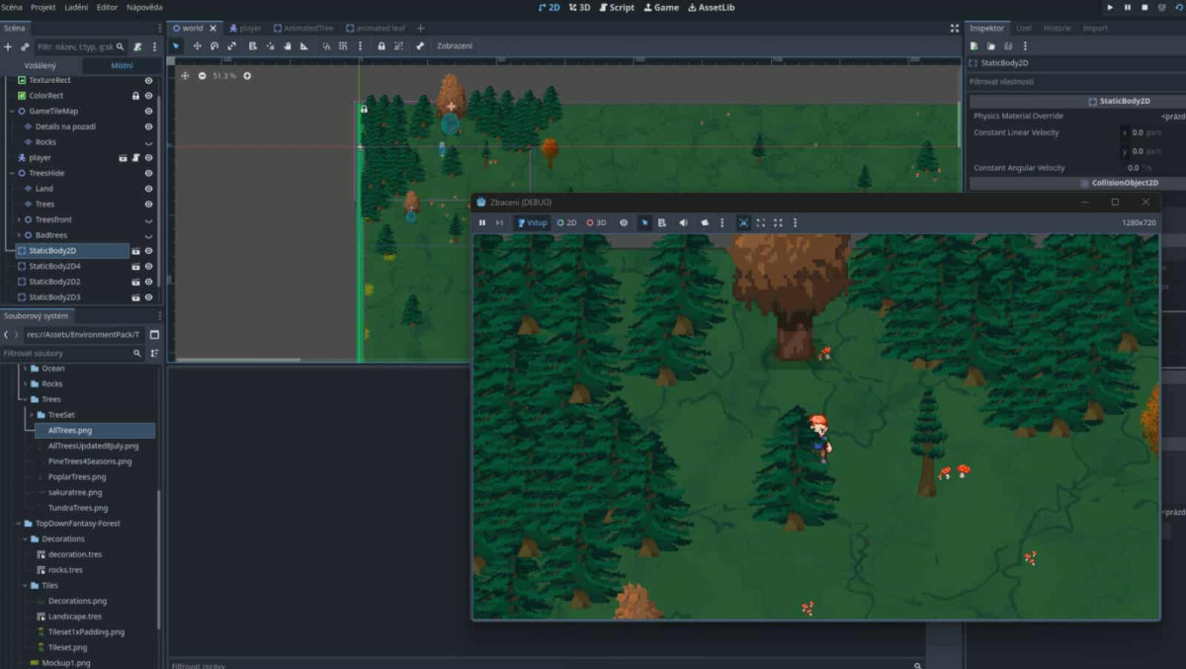1186x669 pixels.
Task: Switch to the player scene tab
Action: click(x=245, y=29)
